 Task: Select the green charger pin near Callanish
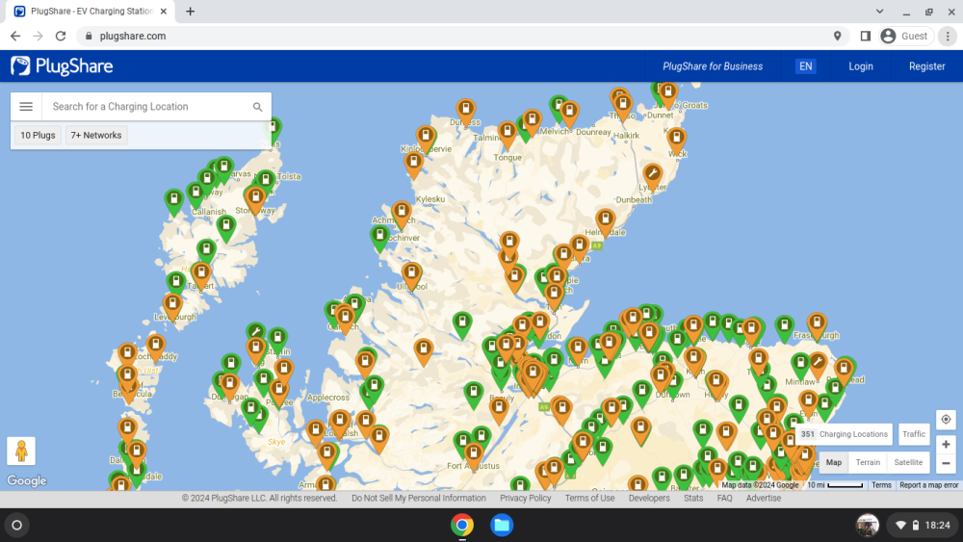195,194
